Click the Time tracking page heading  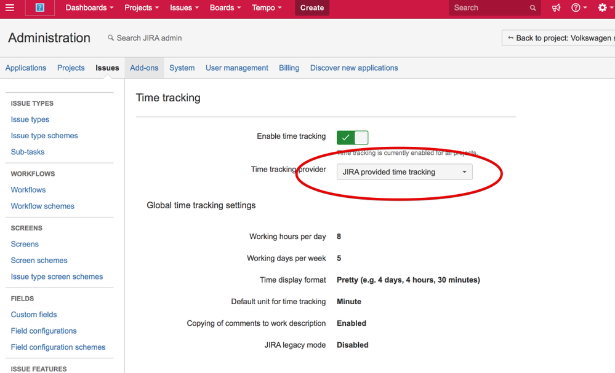pos(168,98)
